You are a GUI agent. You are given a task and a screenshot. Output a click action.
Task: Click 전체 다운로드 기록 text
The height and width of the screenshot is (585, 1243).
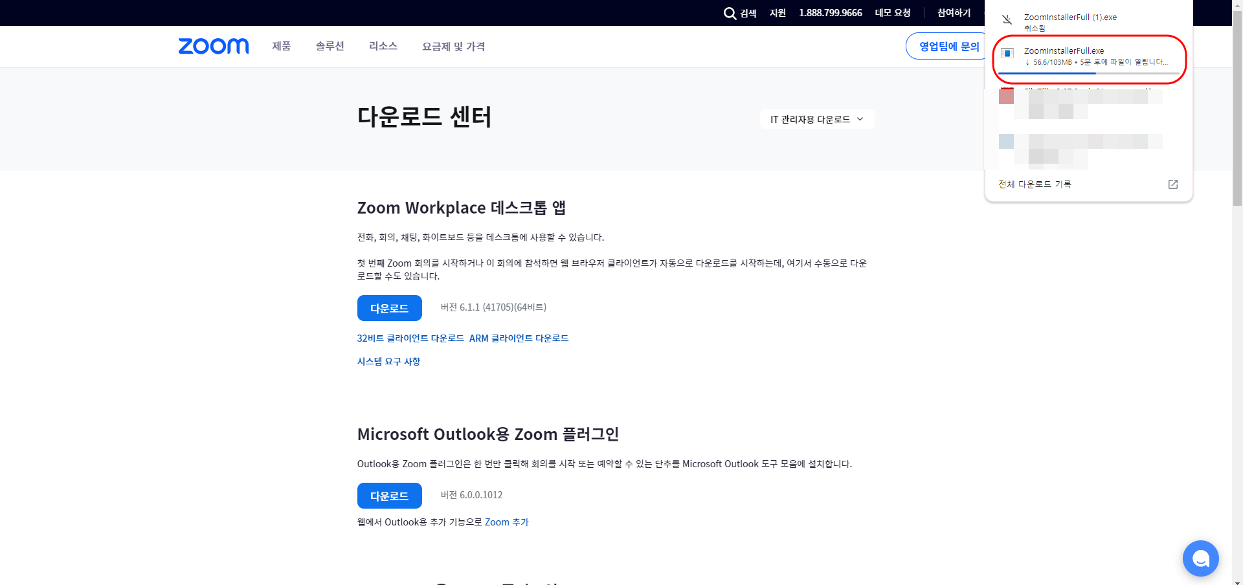pos(1035,184)
